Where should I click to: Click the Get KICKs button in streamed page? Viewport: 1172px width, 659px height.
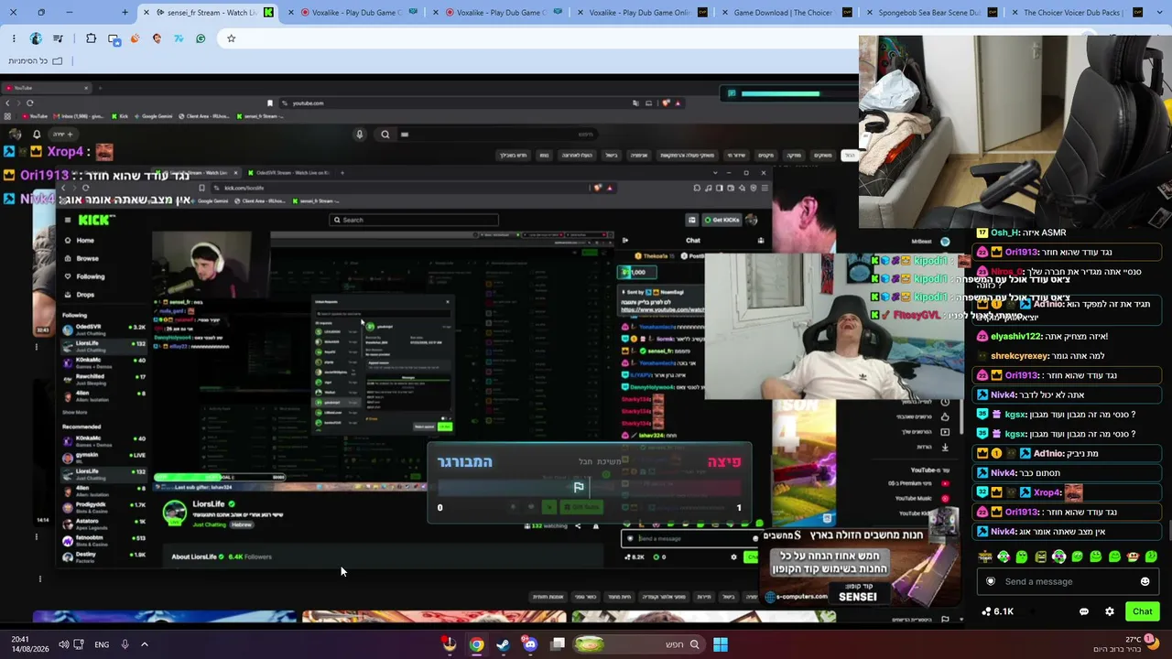pos(722,220)
